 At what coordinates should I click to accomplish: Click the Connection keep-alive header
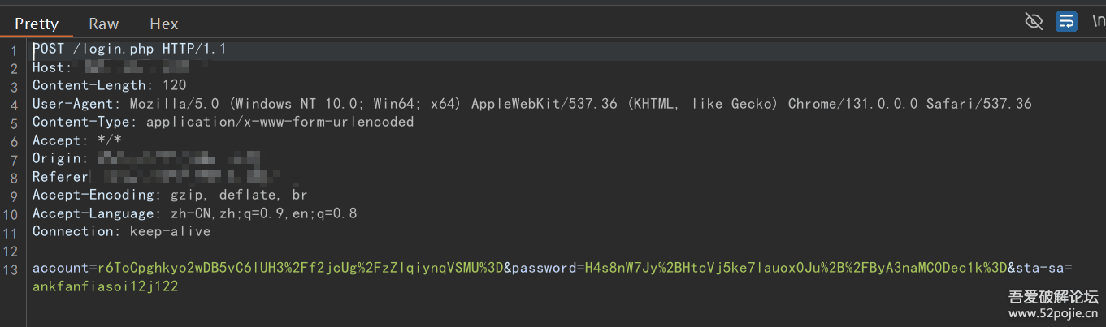122,231
